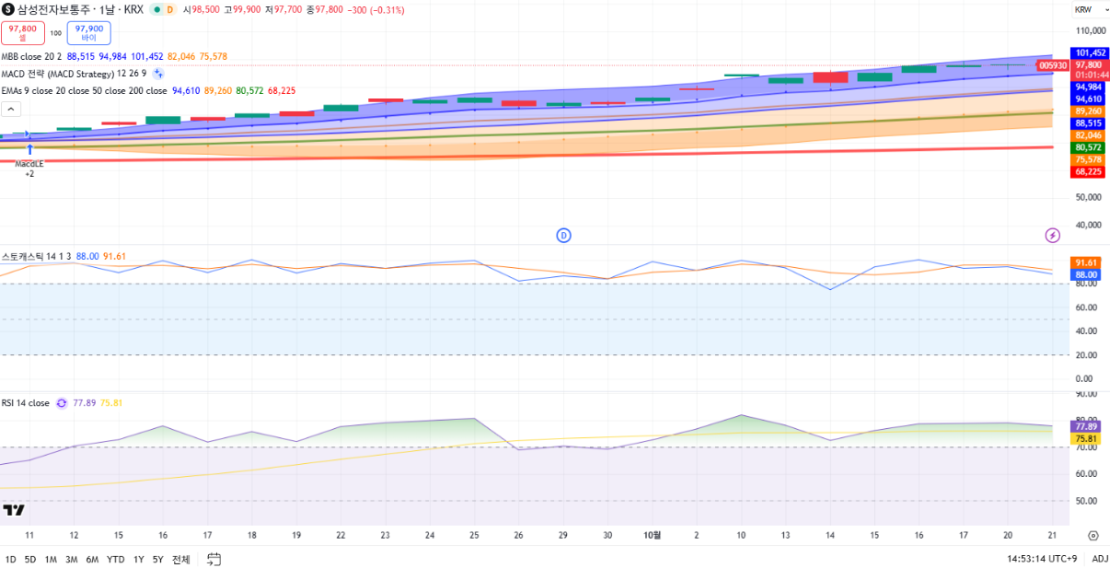
Task: Click the TradingView logo
Action: (x=13, y=510)
